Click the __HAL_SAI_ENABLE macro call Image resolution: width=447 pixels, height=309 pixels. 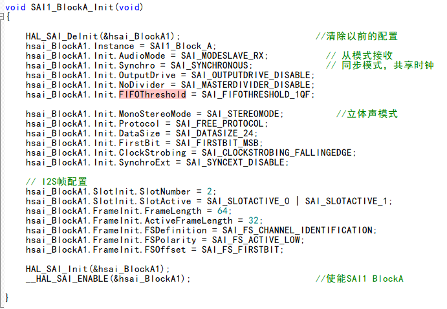click(67, 279)
